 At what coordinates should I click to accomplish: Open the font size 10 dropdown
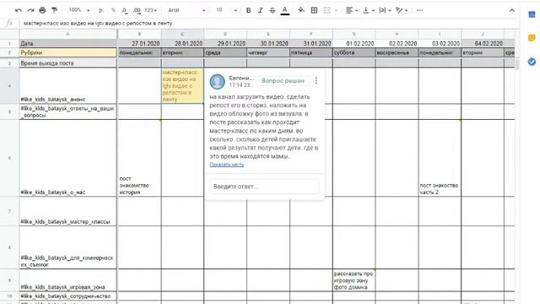tap(226, 10)
